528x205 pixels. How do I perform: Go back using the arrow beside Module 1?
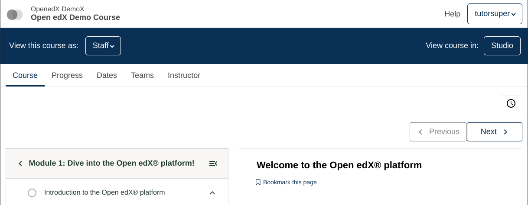20,163
